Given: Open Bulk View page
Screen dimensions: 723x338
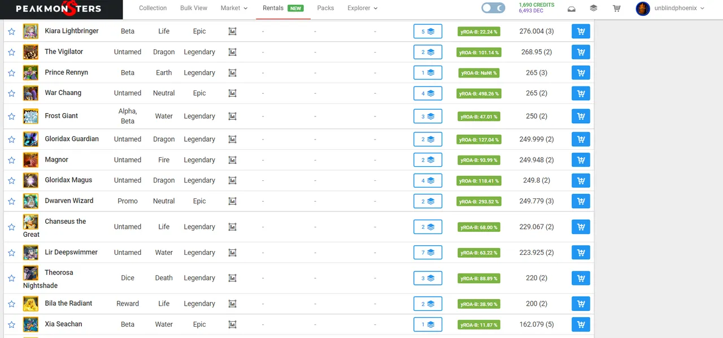Looking at the screenshot, I should (x=194, y=8).
